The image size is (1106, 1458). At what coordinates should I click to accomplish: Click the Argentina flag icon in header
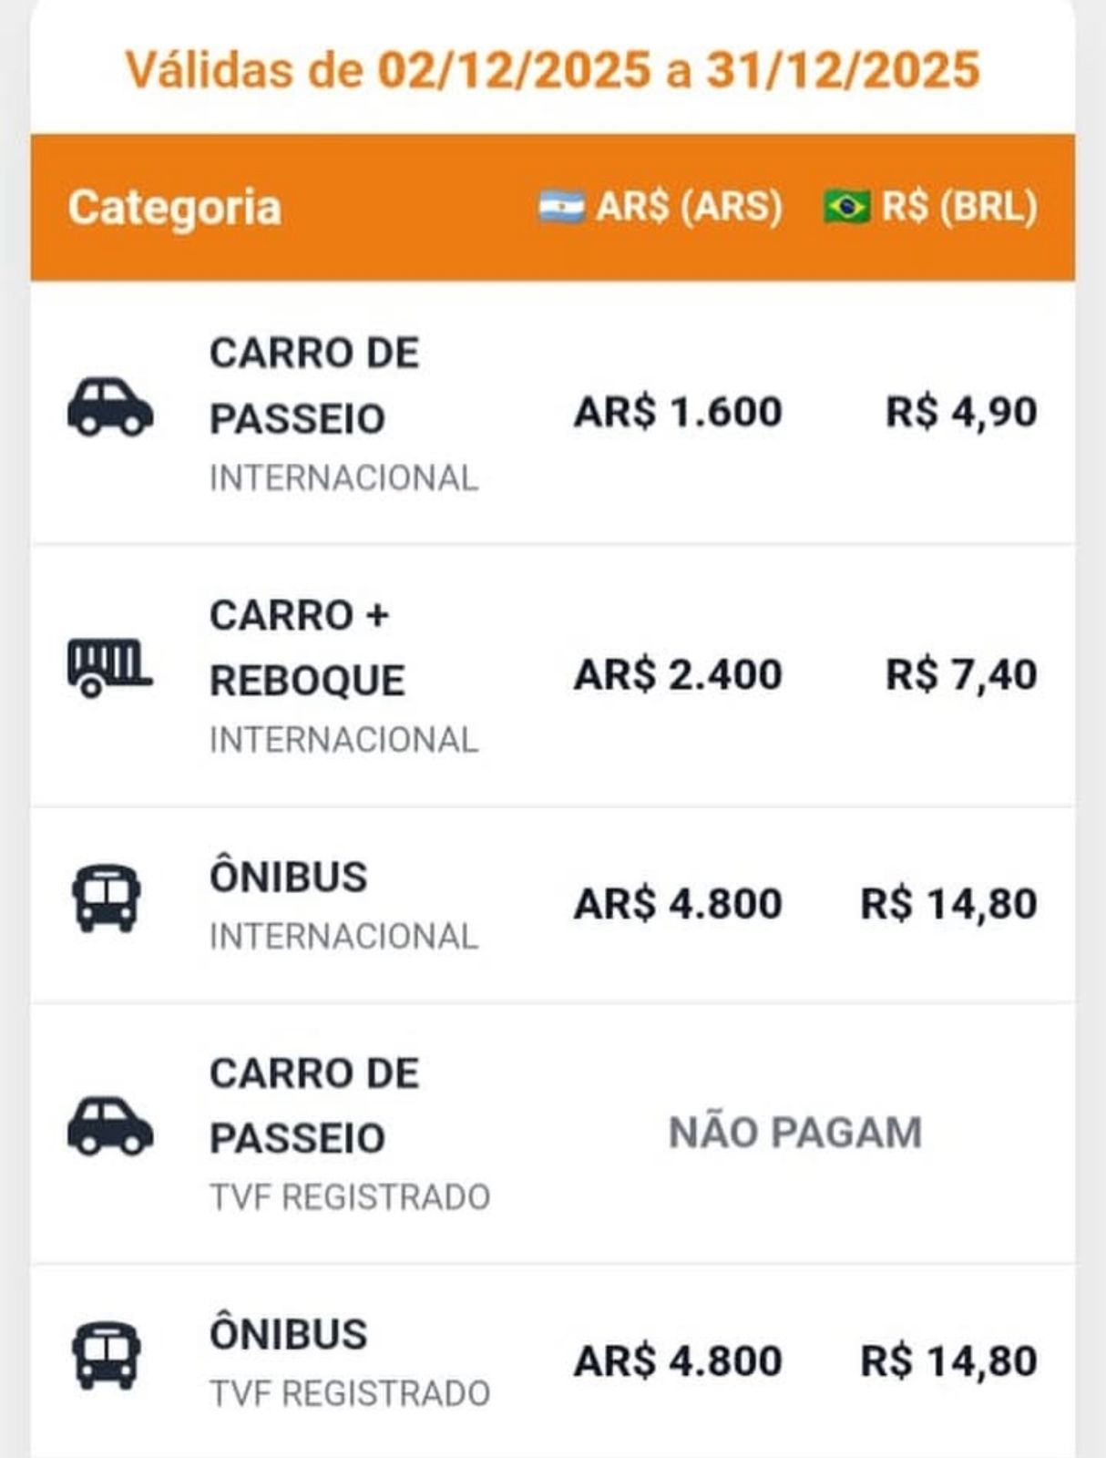561,208
